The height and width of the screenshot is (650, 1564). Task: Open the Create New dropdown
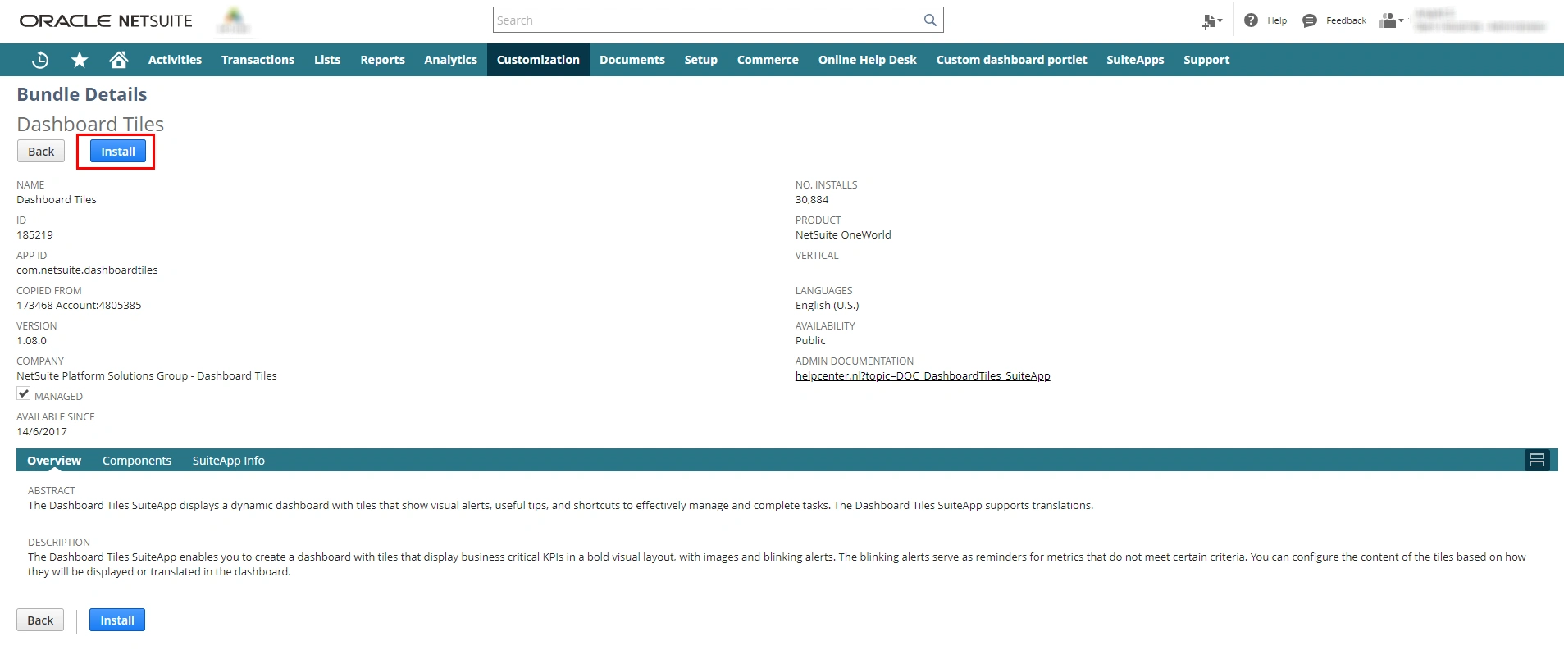[x=1211, y=21]
